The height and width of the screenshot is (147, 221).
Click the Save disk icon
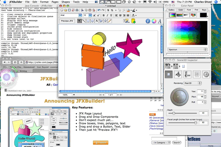pyautogui.click(x=69, y=10)
